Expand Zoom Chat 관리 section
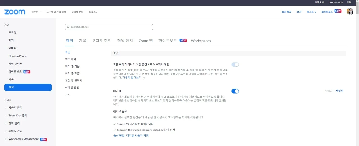The width and height of the screenshot is (359, 146). click(x=18, y=116)
